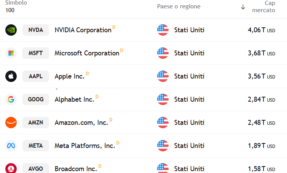The width and height of the screenshot is (287, 173).
Task: Open Meta Platforms, Inc. link
Action: tap(85, 146)
